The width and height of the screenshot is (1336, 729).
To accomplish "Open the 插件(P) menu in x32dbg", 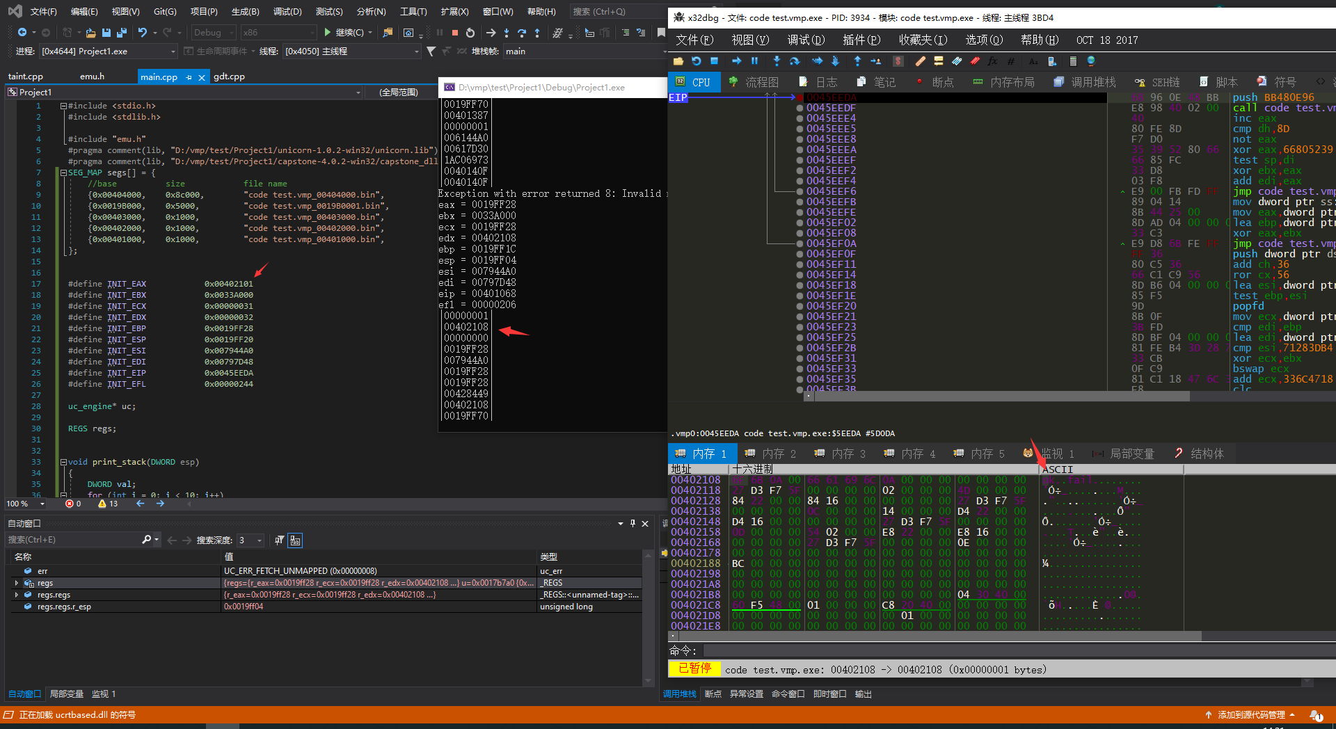I will [x=861, y=40].
